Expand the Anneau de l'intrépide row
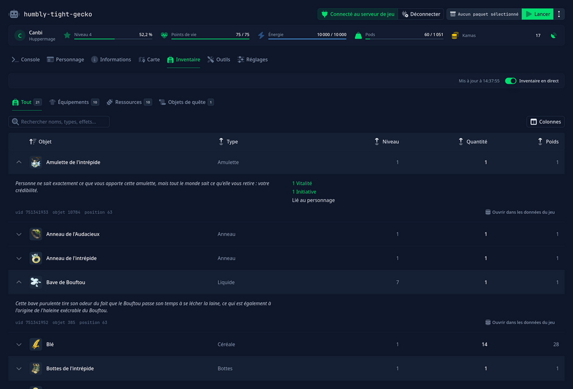Viewport: 573px width, 389px height. 19,258
